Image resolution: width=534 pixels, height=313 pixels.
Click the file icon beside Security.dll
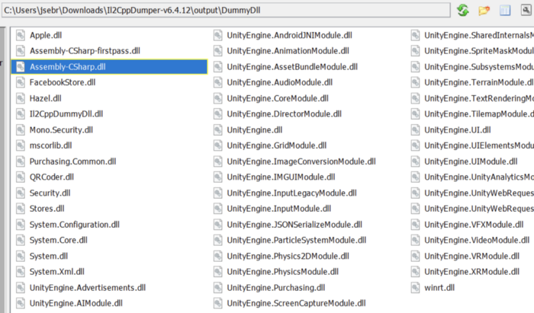(x=21, y=193)
